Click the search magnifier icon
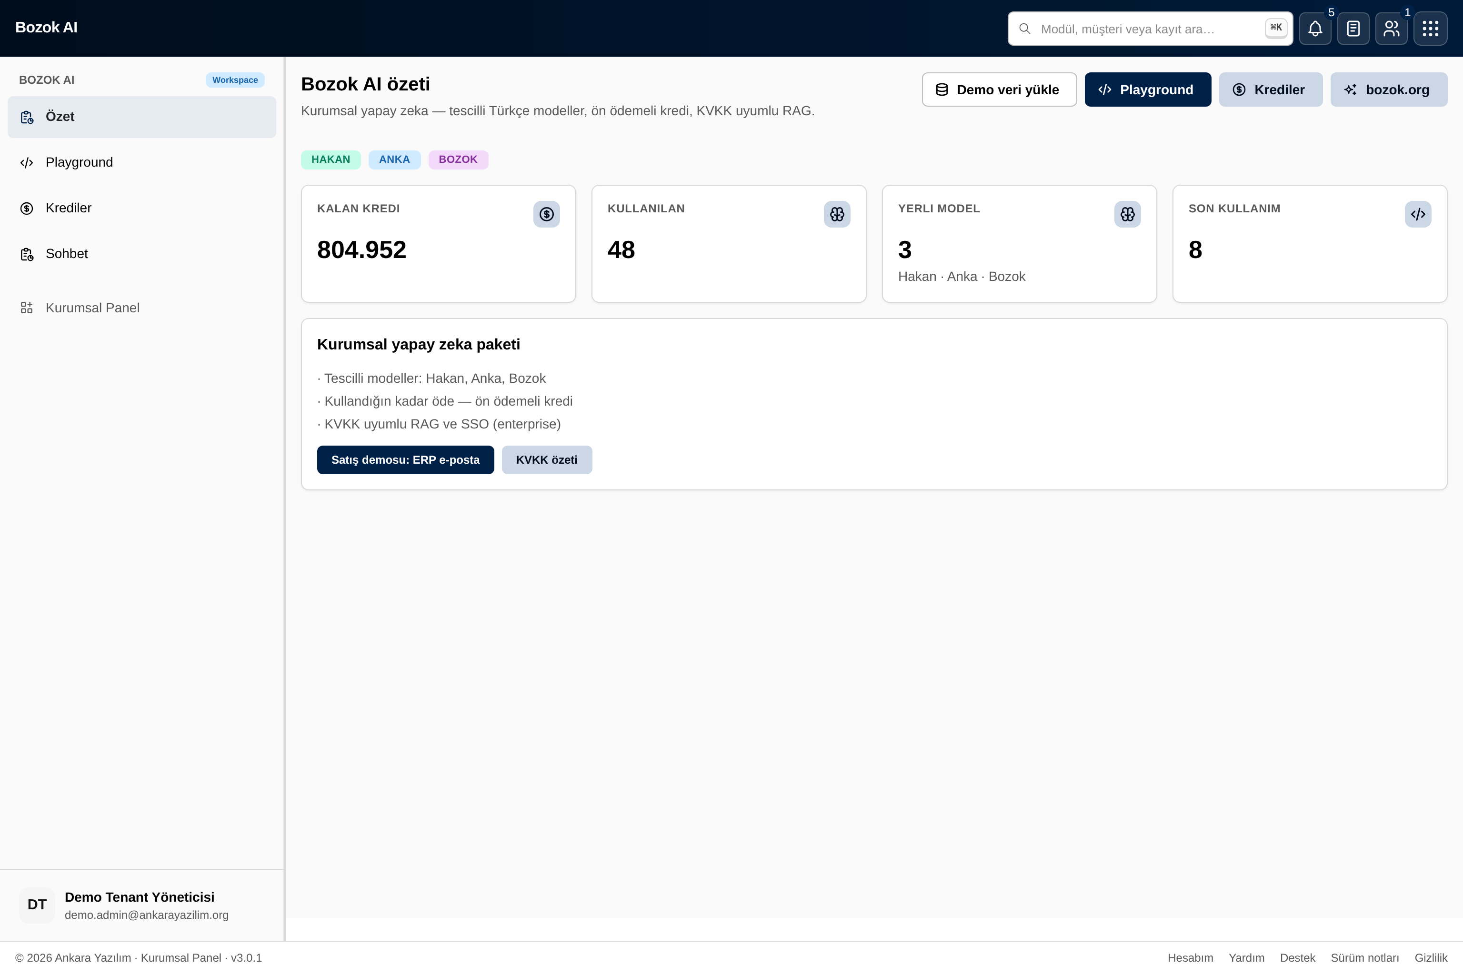 coord(1024,29)
